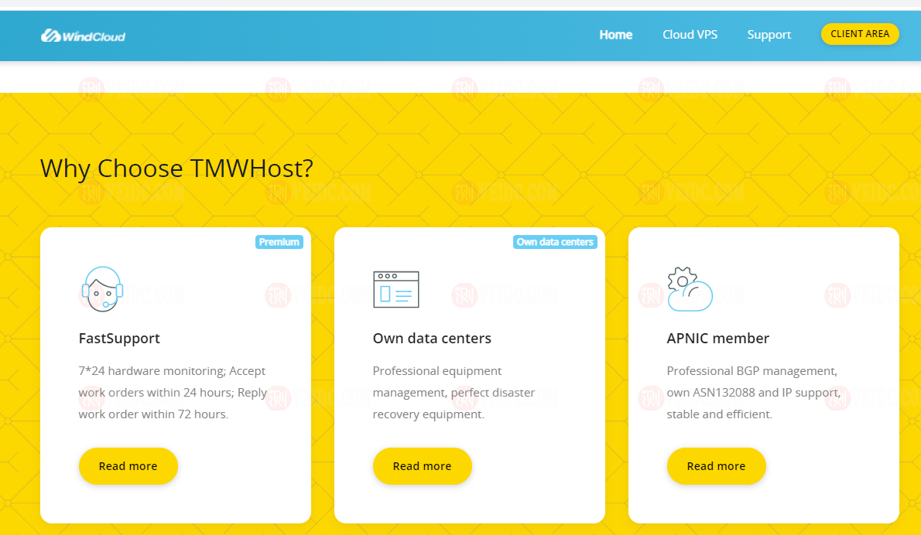Click the Why Choose TMWHost? heading
Viewport: 921px width, 535px height.
(176, 169)
